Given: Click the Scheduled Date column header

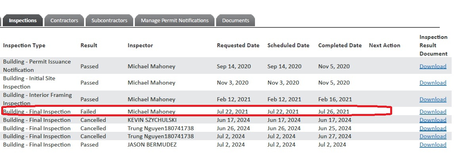Looking at the screenshot, I should coord(288,46).
